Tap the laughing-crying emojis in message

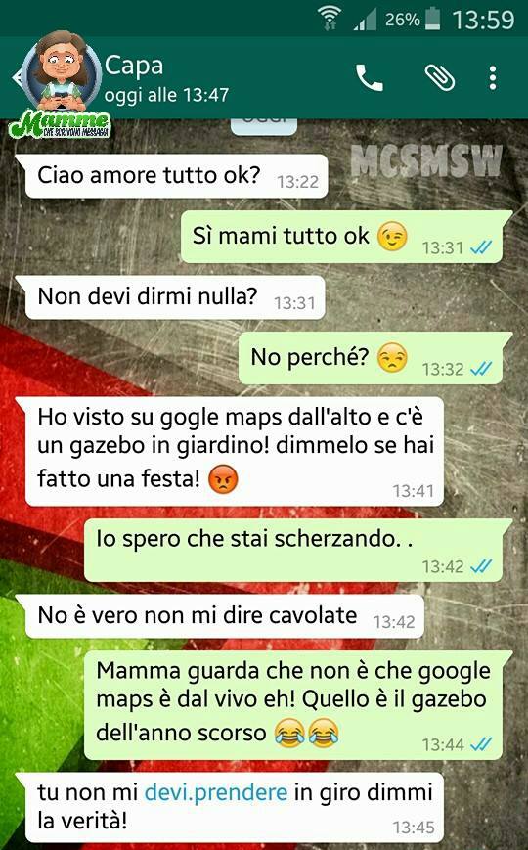306,733
